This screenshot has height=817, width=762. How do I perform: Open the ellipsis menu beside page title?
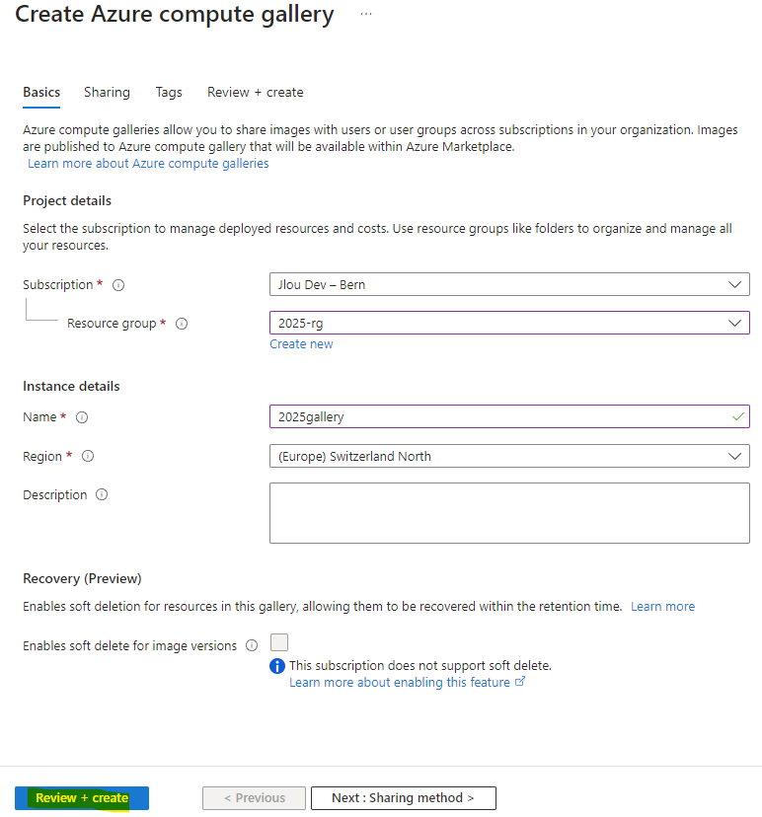(366, 14)
